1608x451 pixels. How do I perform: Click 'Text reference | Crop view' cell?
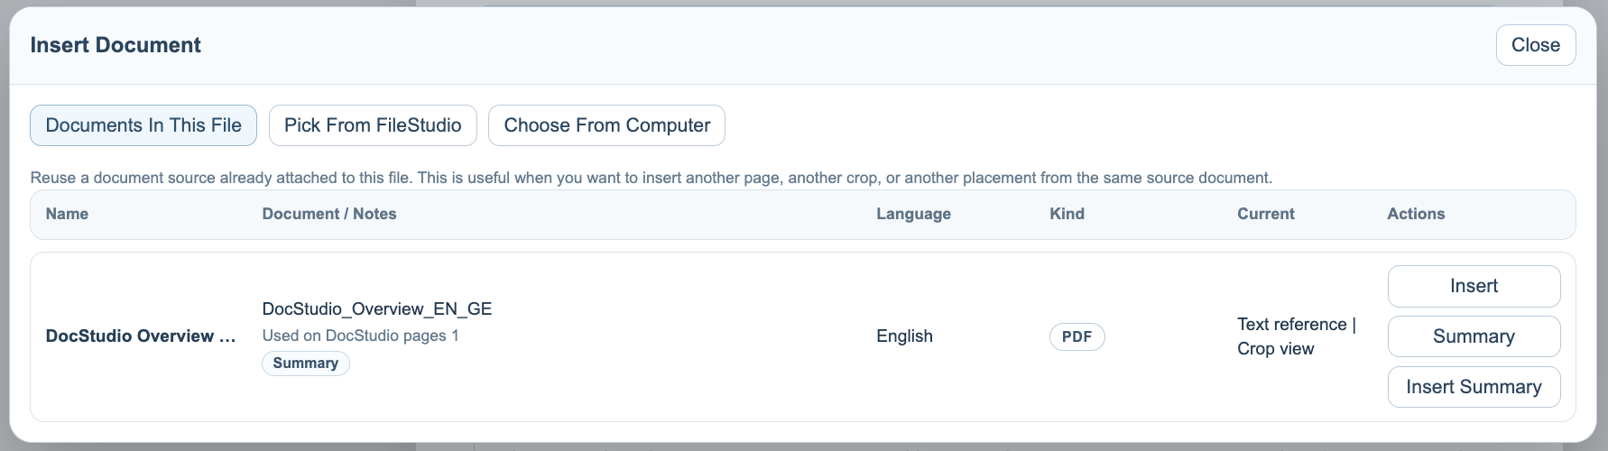coord(1297,336)
